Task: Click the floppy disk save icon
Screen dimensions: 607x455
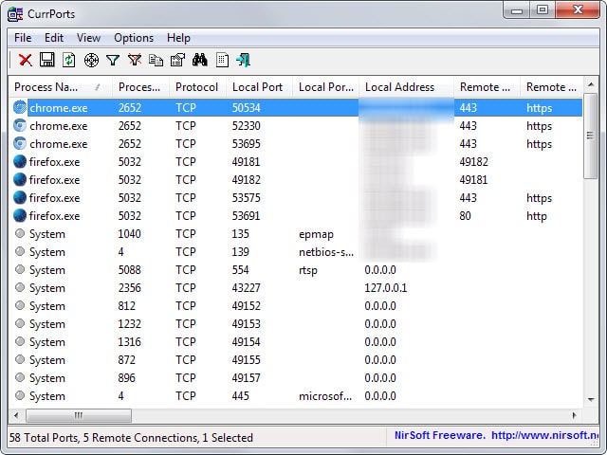Action: point(46,61)
